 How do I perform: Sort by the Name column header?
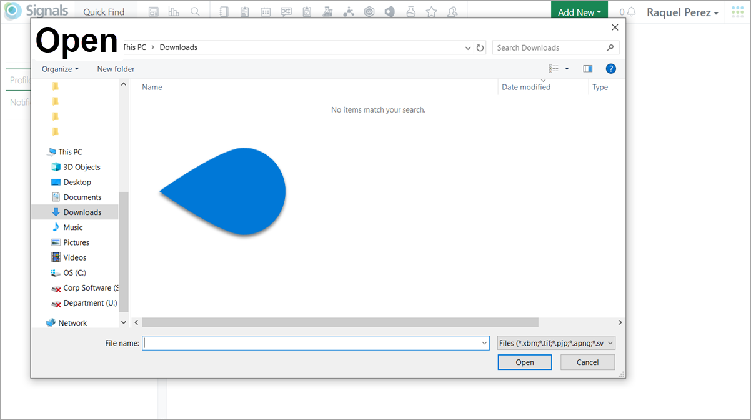pos(152,87)
